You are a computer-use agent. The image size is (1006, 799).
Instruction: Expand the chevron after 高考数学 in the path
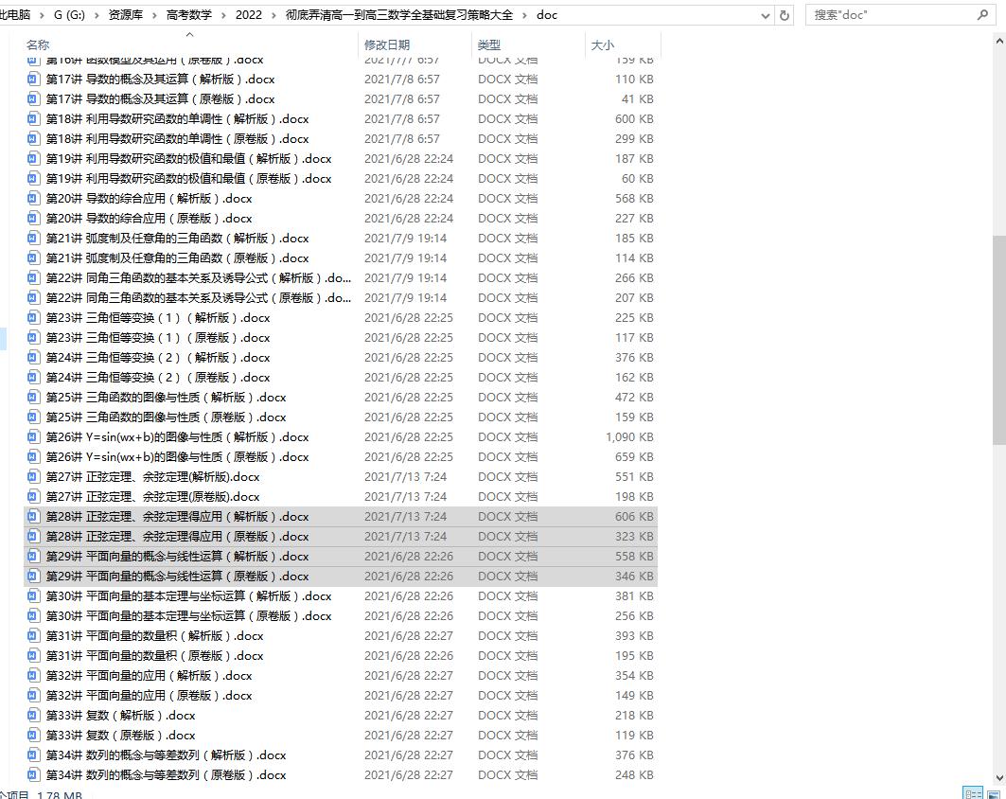224,15
